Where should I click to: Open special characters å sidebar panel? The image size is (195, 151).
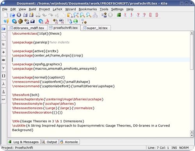click(4, 92)
